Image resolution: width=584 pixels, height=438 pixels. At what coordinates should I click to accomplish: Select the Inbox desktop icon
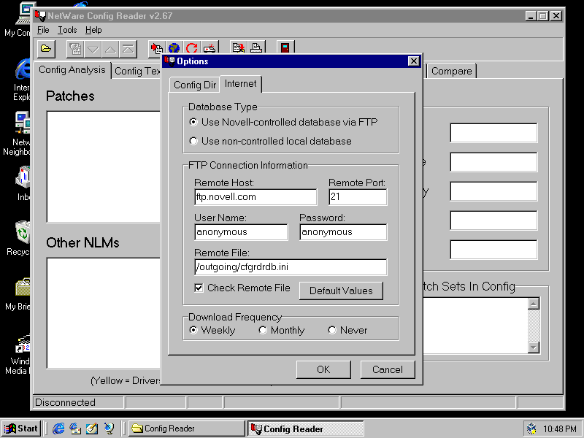23,183
